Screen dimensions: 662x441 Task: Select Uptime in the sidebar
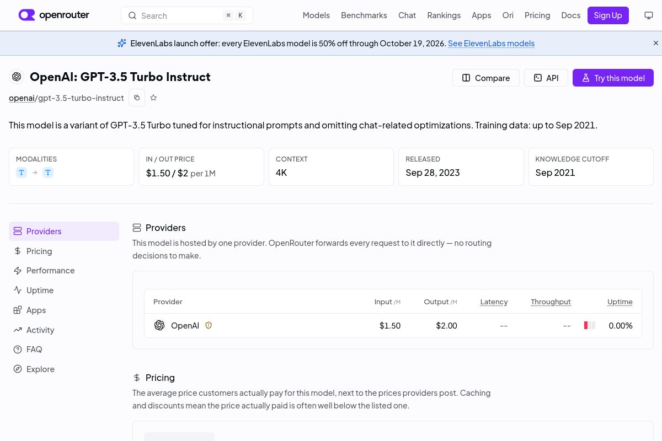tap(64, 291)
